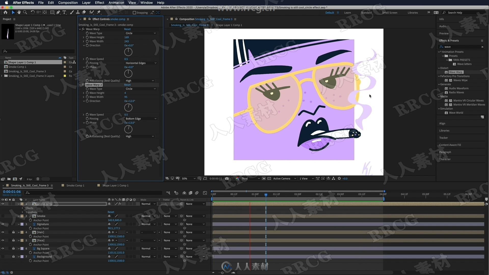489x275 pixels.
Task: Select the Hand tool
Action: coord(19,12)
